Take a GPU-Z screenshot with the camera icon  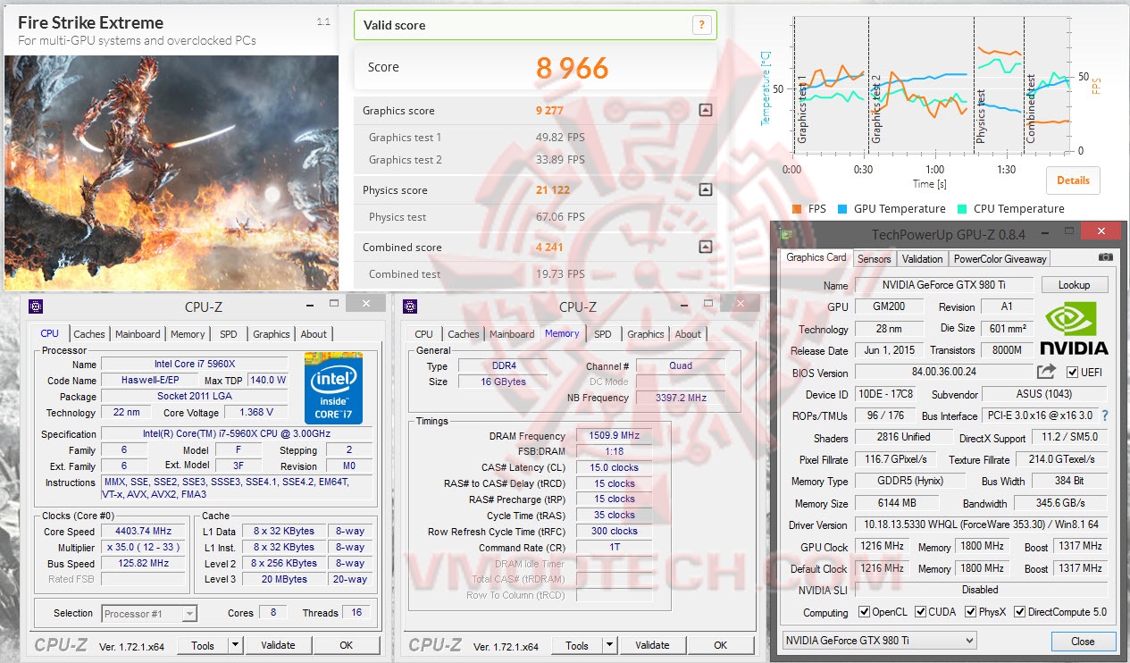(x=1106, y=257)
